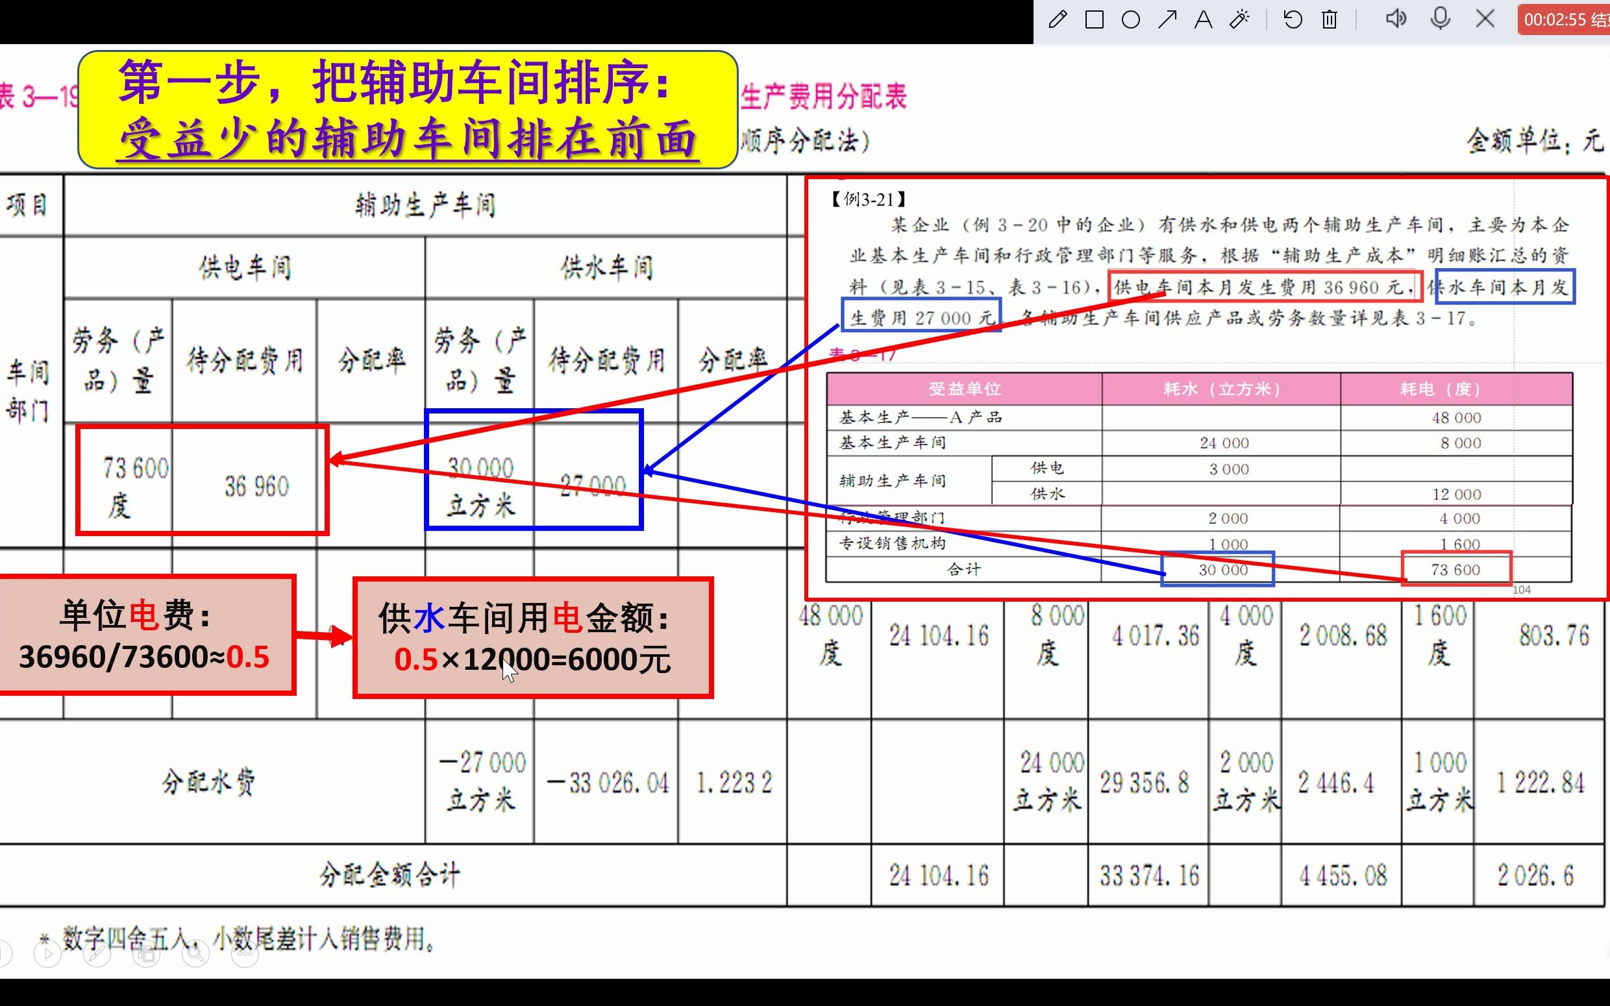Activate the slideshow zoom magnifier
The image size is (1610, 1006).
[x=195, y=955]
